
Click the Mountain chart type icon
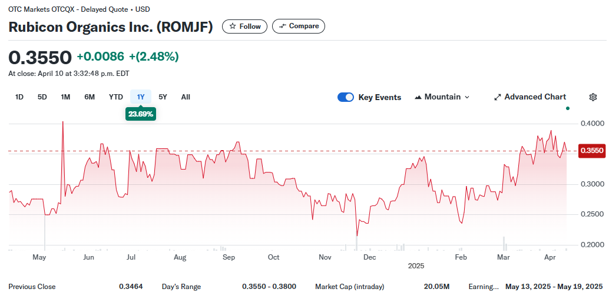[x=418, y=97]
